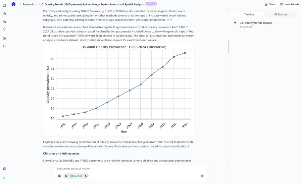Click the new chat plus icon
This screenshot has height=184, width=302.
coord(4,38)
